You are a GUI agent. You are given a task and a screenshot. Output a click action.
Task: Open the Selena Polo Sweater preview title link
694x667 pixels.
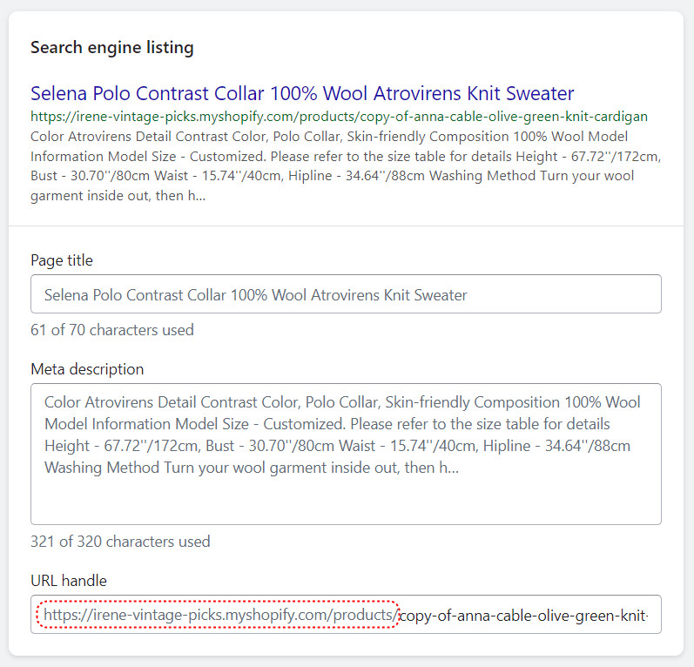point(302,93)
